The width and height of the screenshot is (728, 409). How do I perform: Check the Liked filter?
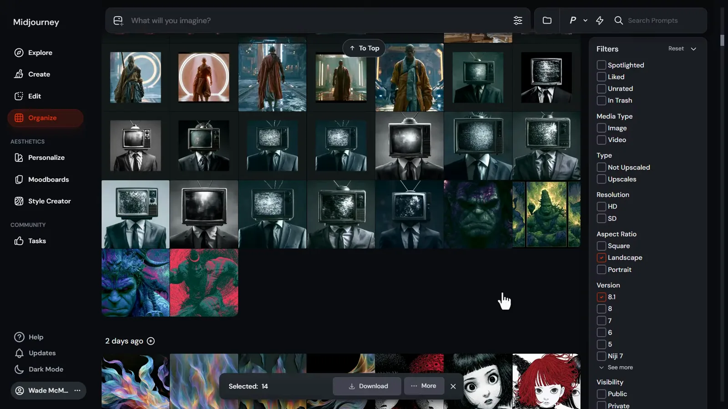tap(601, 77)
